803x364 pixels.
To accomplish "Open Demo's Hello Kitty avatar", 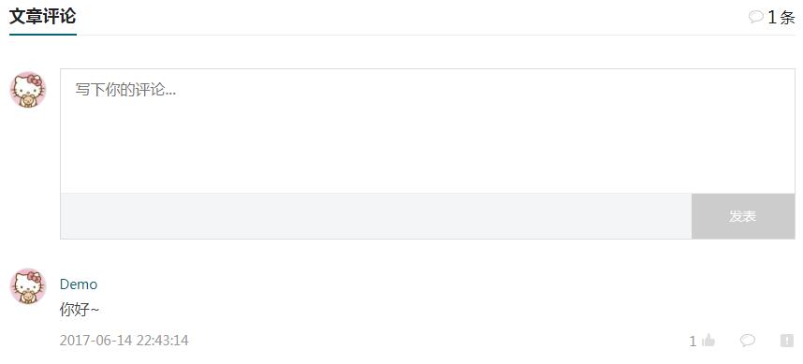I will tap(28, 285).
